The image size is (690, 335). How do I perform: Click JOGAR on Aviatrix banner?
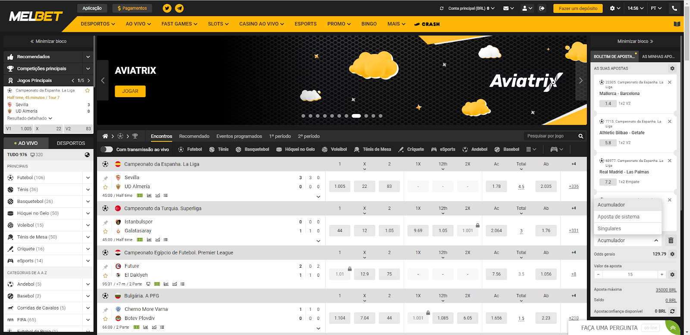[x=130, y=91]
